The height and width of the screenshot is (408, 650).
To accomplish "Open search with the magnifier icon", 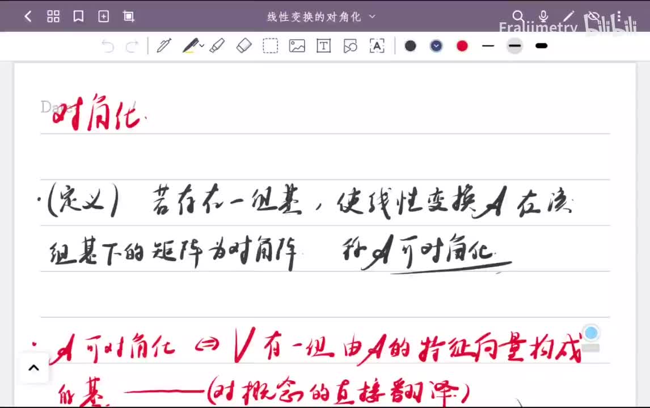I will coord(518,16).
